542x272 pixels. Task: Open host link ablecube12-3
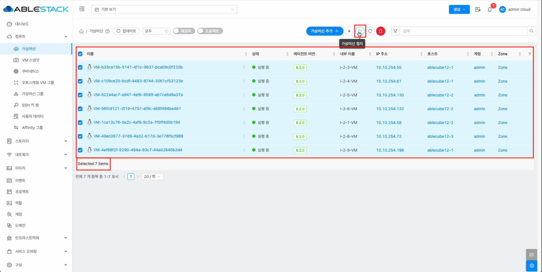tap(440, 136)
